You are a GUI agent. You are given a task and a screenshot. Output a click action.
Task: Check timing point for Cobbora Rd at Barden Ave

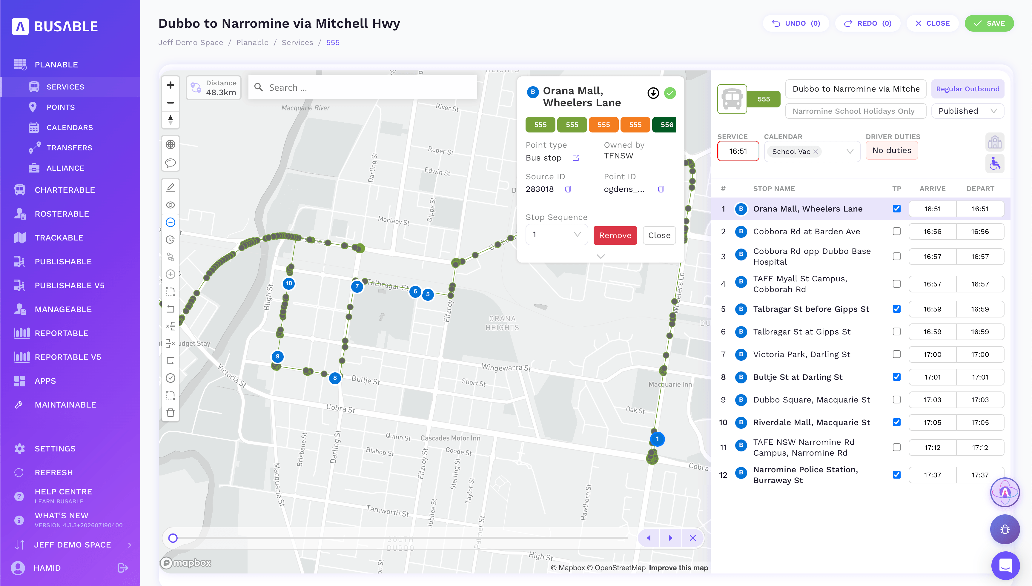click(896, 232)
